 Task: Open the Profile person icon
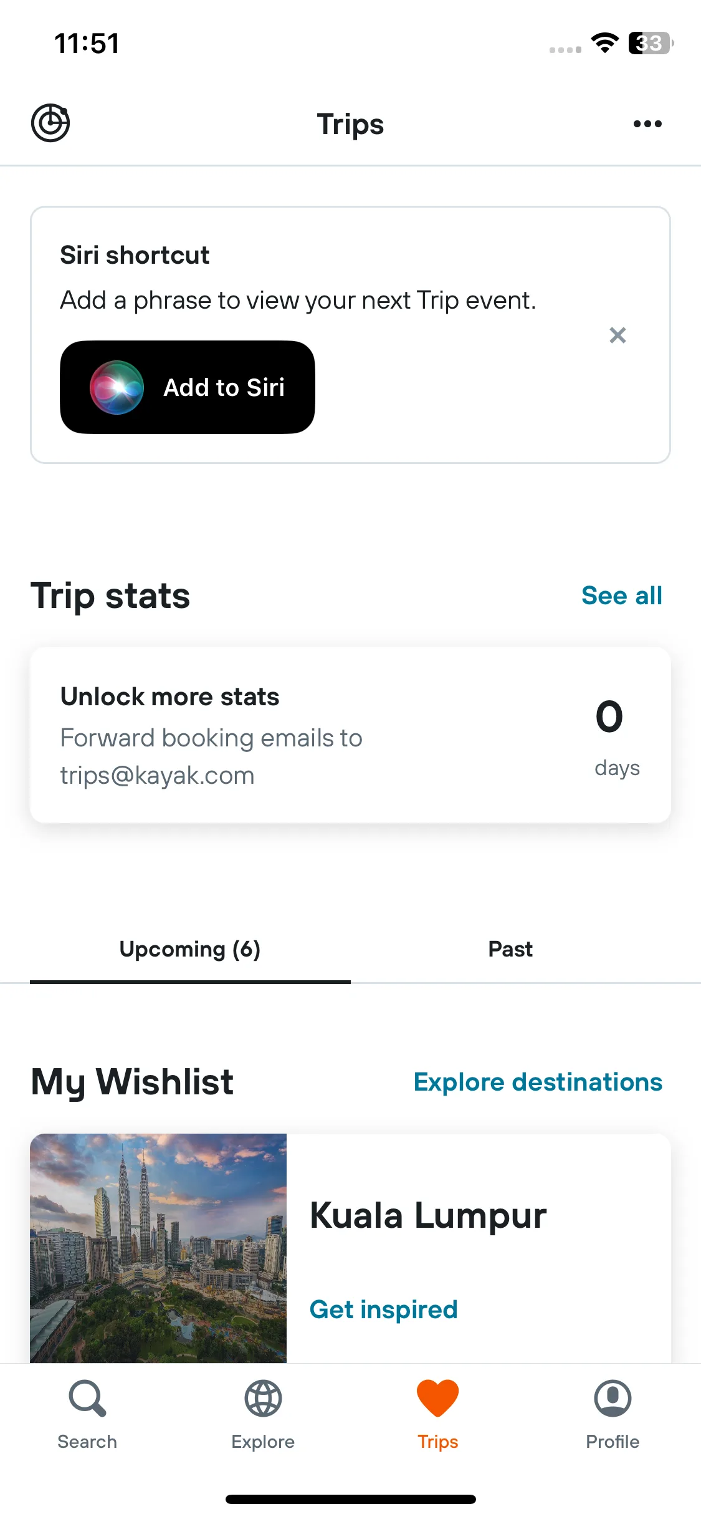click(x=613, y=1399)
